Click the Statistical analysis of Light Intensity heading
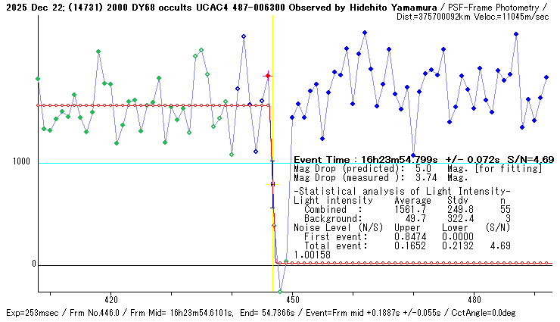560x322 pixels. pyautogui.click(x=401, y=191)
